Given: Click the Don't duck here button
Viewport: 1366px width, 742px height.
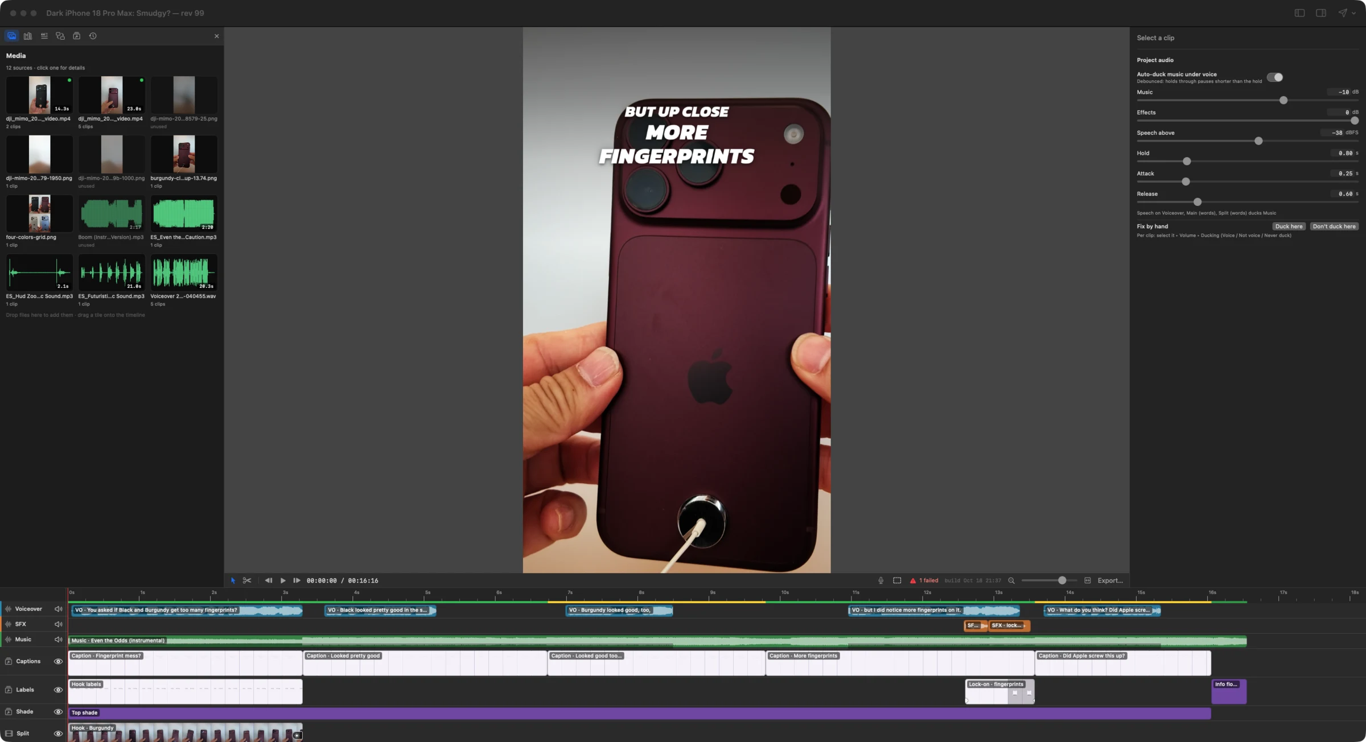Looking at the screenshot, I should pos(1334,226).
